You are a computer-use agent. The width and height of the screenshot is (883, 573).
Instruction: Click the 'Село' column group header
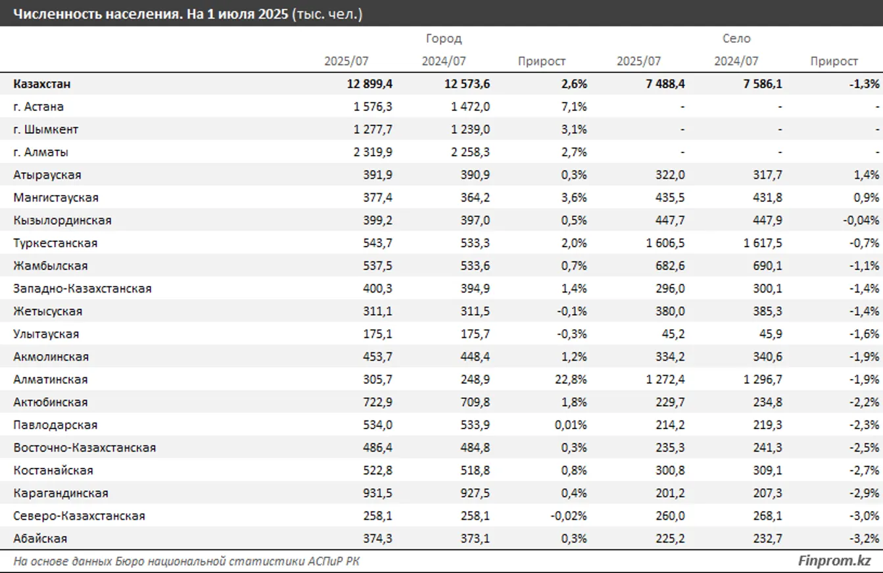click(736, 39)
